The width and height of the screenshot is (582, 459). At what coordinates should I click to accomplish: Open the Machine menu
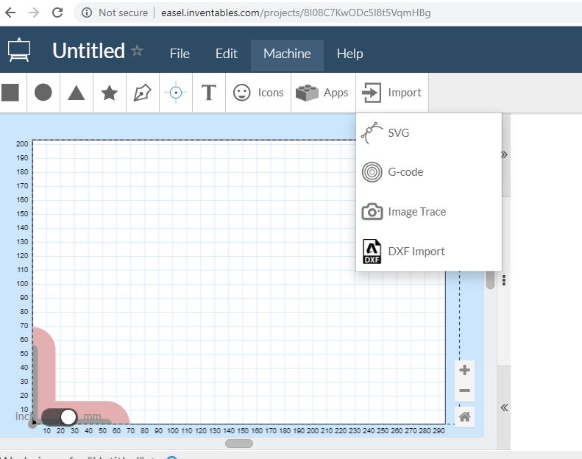click(287, 55)
